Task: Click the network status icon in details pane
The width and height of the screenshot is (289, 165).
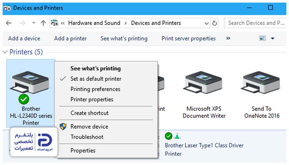Action: click(x=177, y=136)
